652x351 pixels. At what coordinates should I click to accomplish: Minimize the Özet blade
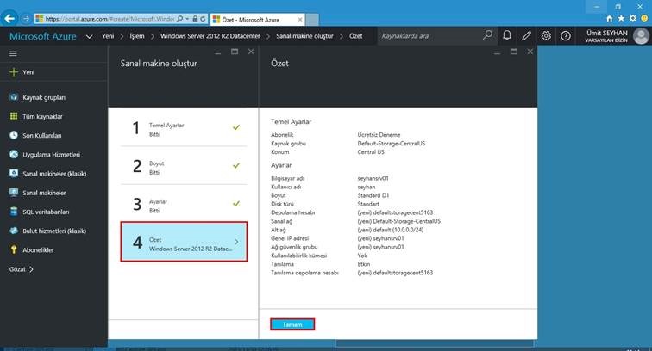pyautogui.click(x=498, y=52)
